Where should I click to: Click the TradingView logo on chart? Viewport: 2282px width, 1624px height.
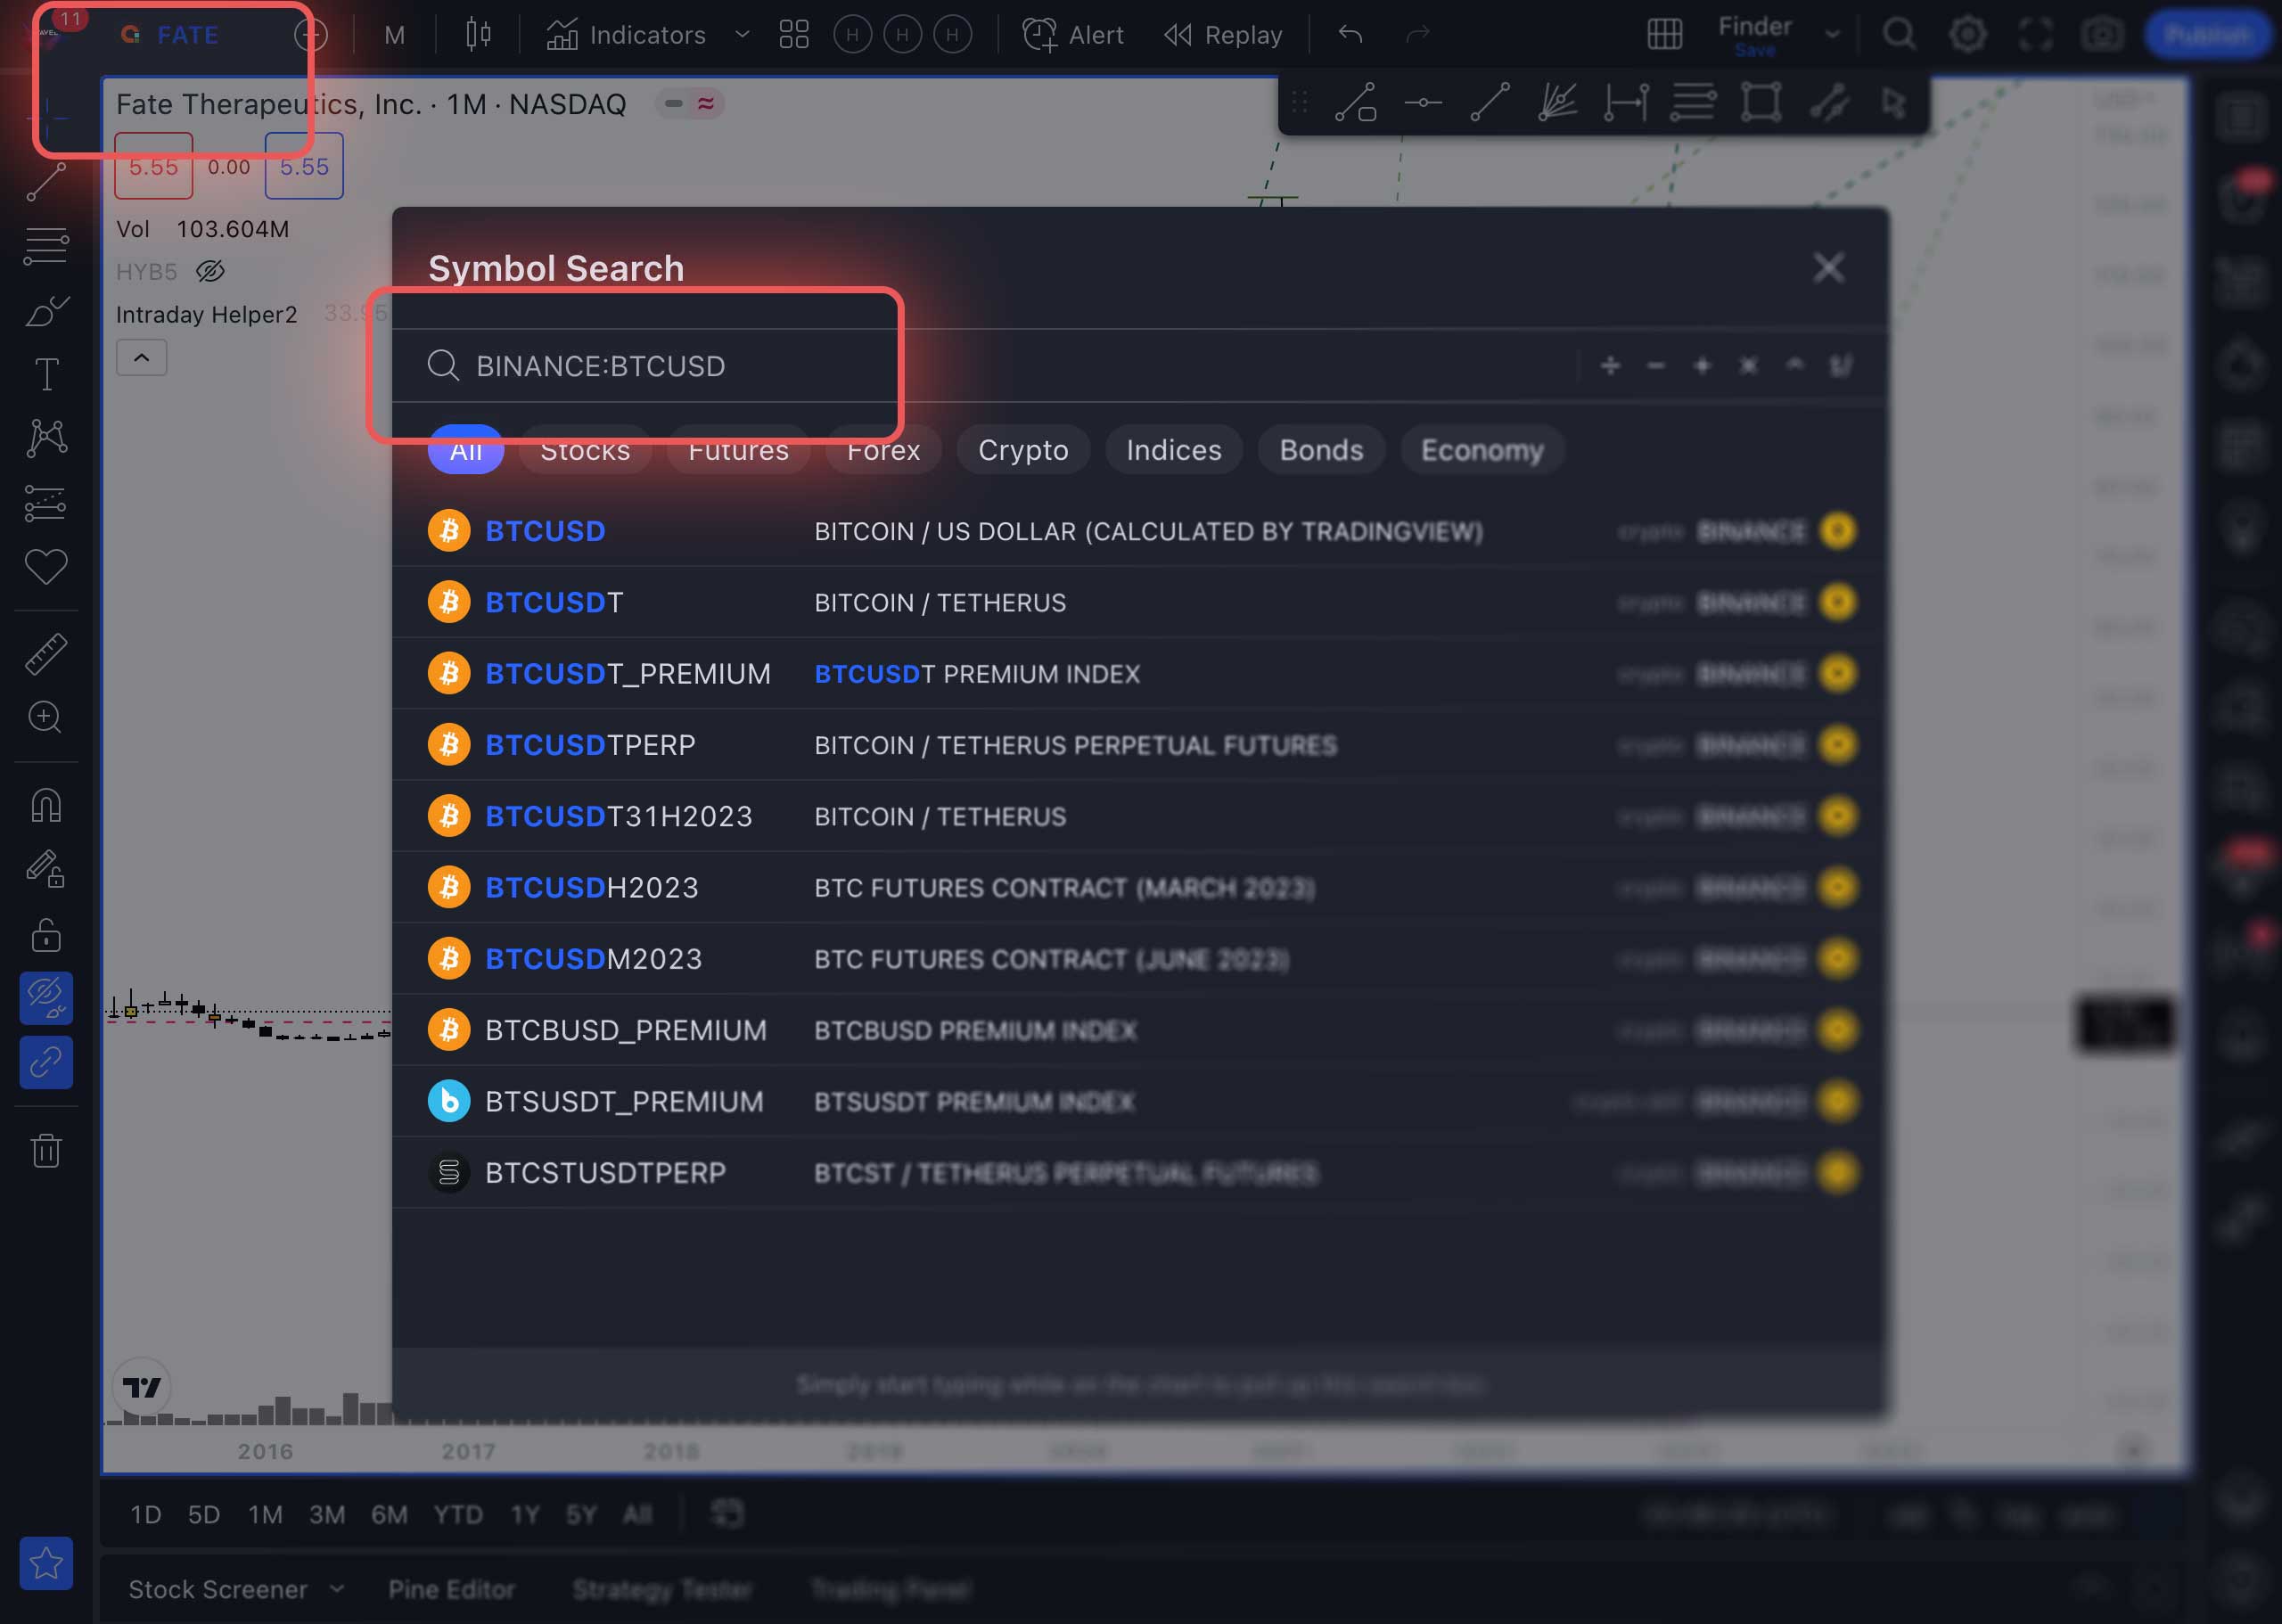pyautogui.click(x=142, y=1387)
